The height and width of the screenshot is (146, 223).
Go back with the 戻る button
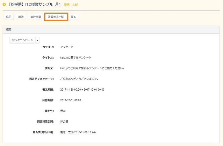73,17
